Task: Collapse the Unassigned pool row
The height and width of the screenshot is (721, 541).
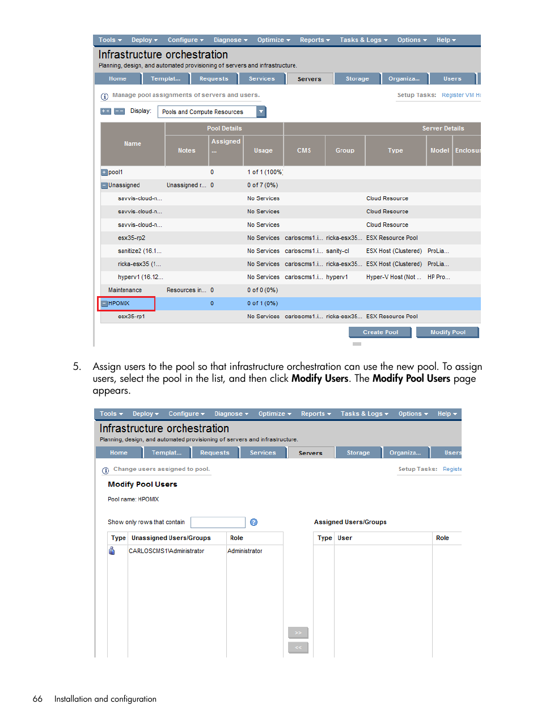Action: [104, 185]
